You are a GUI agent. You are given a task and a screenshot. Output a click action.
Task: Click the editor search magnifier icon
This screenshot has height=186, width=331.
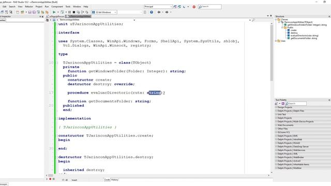[253, 20]
